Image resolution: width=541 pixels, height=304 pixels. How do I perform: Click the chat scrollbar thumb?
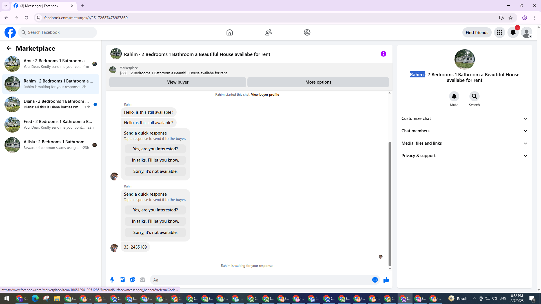point(390,204)
